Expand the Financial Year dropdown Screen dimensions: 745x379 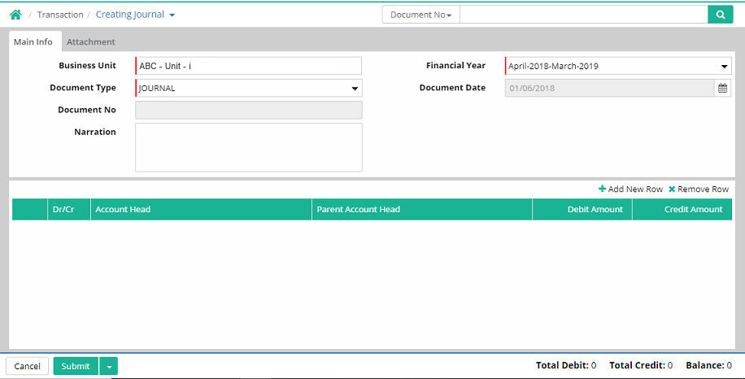click(x=724, y=67)
